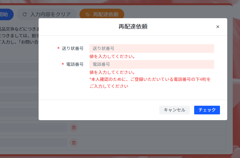This screenshot has width=240, height=158.
Task: Click the 送り状番号 input field
Action: point(152,49)
